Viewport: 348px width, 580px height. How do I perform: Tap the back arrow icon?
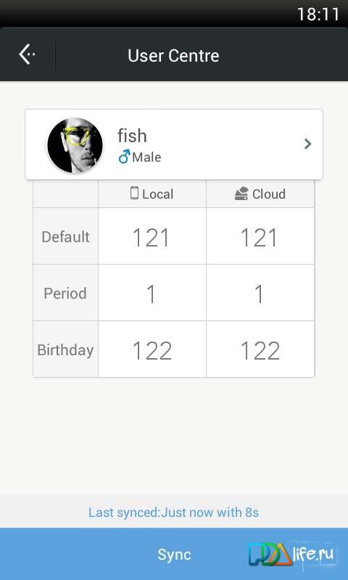(x=27, y=54)
